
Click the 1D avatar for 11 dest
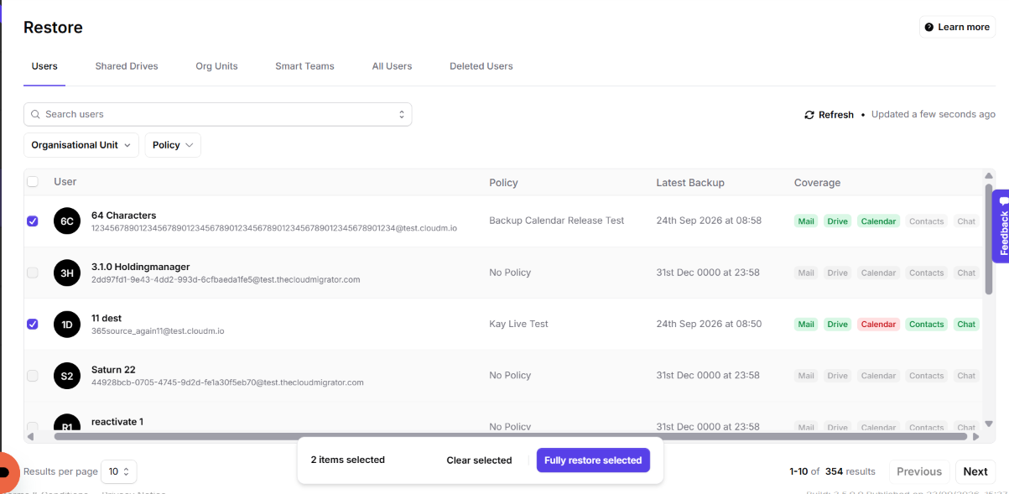coord(67,324)
